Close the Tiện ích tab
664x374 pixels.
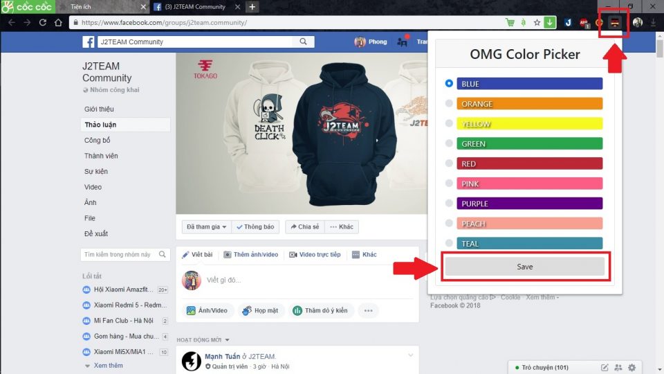tap(143, 7)
